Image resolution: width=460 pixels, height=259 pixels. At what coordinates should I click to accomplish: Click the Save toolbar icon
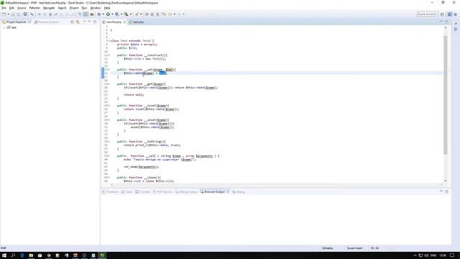click(x=13, y=14)
